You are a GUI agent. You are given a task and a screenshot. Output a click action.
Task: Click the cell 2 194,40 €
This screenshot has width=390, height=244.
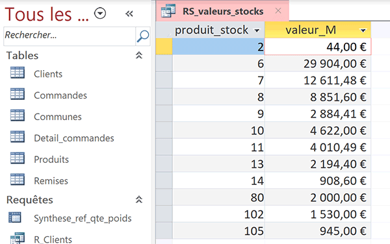(318, 164)
